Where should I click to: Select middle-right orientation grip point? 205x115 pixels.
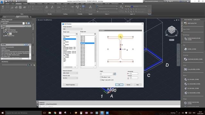(x=133, y=49)
